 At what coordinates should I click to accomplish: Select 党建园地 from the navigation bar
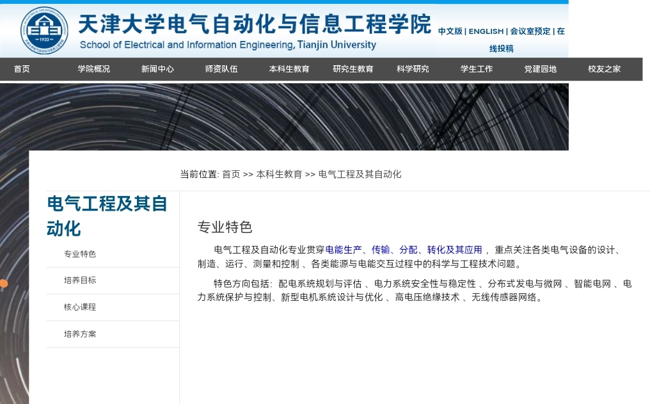point(539,69)
